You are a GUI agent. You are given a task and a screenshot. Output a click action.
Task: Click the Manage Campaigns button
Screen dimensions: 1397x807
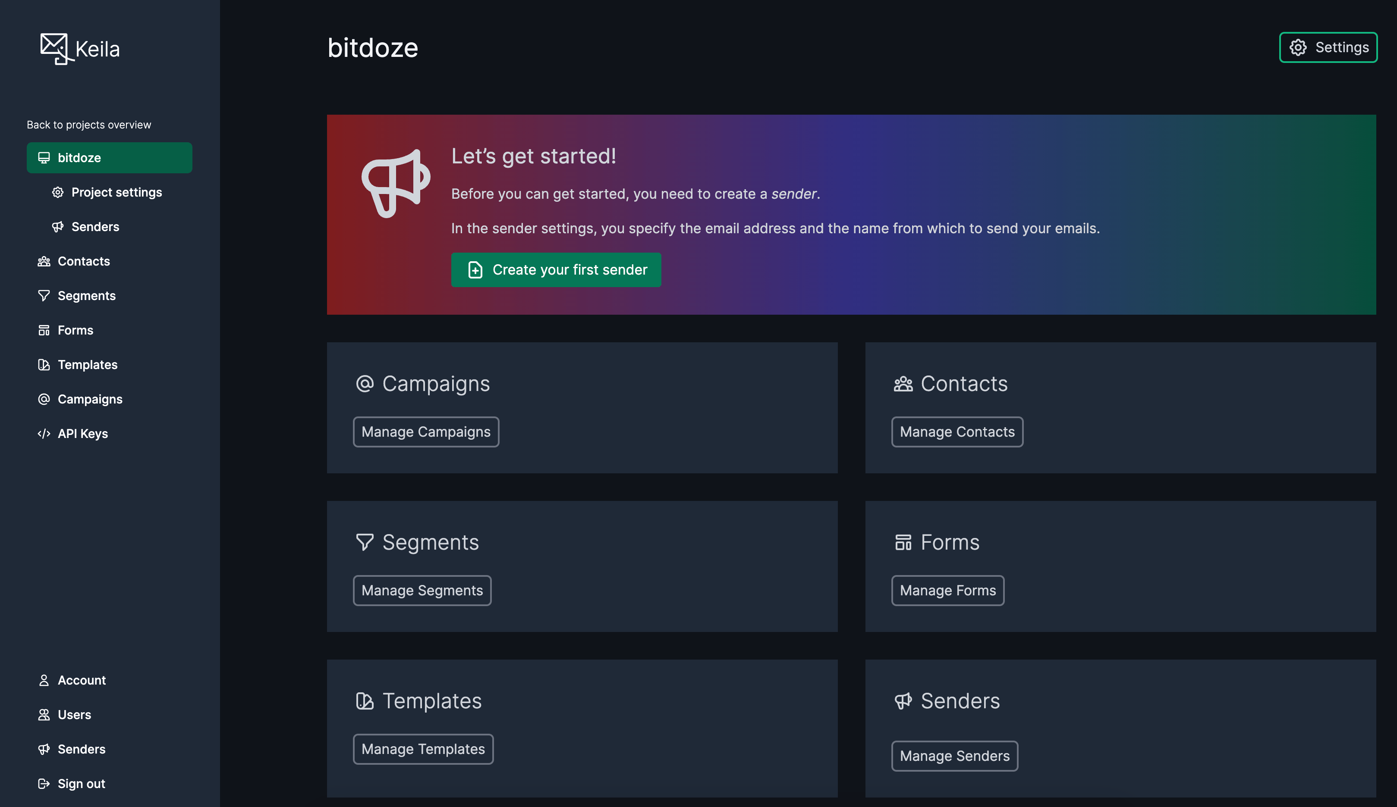(x=426, y=432)
